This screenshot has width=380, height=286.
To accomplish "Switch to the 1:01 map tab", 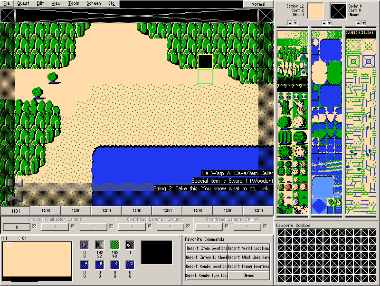I will pos(16,210).
